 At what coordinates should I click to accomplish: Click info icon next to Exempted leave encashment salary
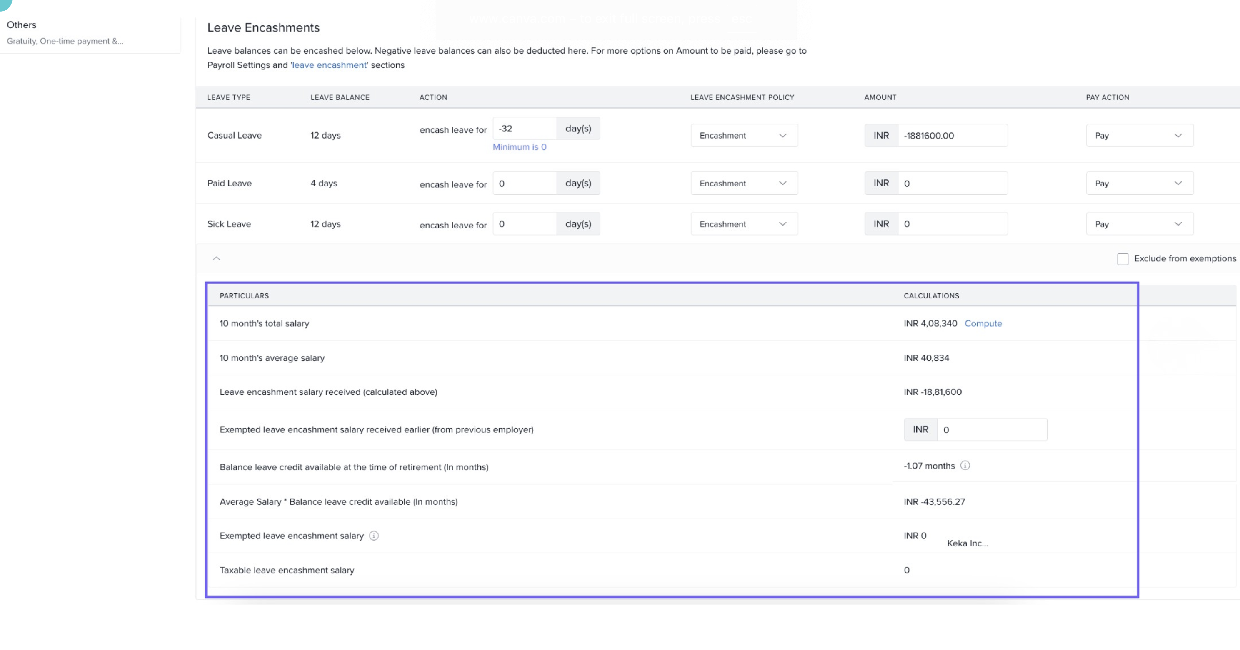(373, 536)
